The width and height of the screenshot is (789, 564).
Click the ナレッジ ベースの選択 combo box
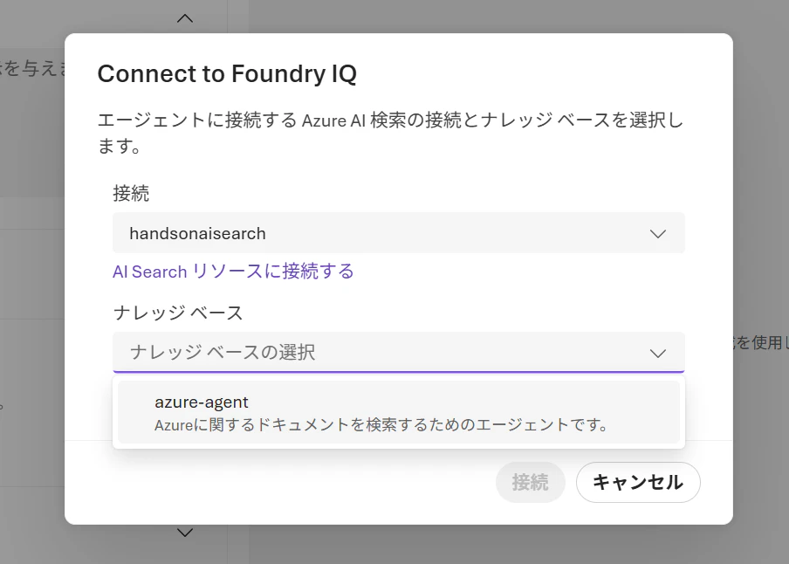tap(399, 353)
